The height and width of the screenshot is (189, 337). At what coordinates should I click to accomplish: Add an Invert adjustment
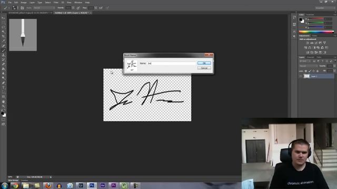click(308, 52)
